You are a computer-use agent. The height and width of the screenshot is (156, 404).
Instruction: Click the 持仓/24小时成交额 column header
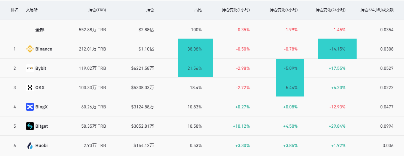click(377, 10)
